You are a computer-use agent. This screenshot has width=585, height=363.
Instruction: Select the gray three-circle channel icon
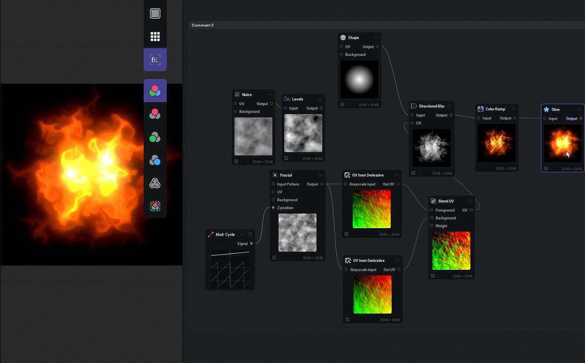click(x=155, y=183)
